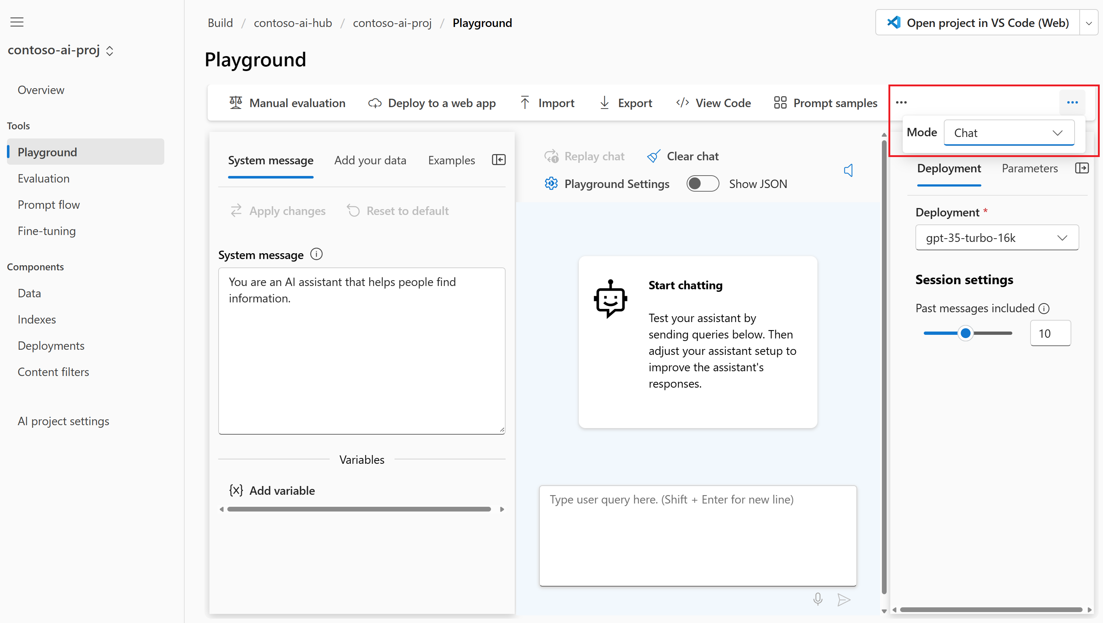Expand the VS Code button dropdown arrow
This screenshot has width=1103, height=623.
1089,23
